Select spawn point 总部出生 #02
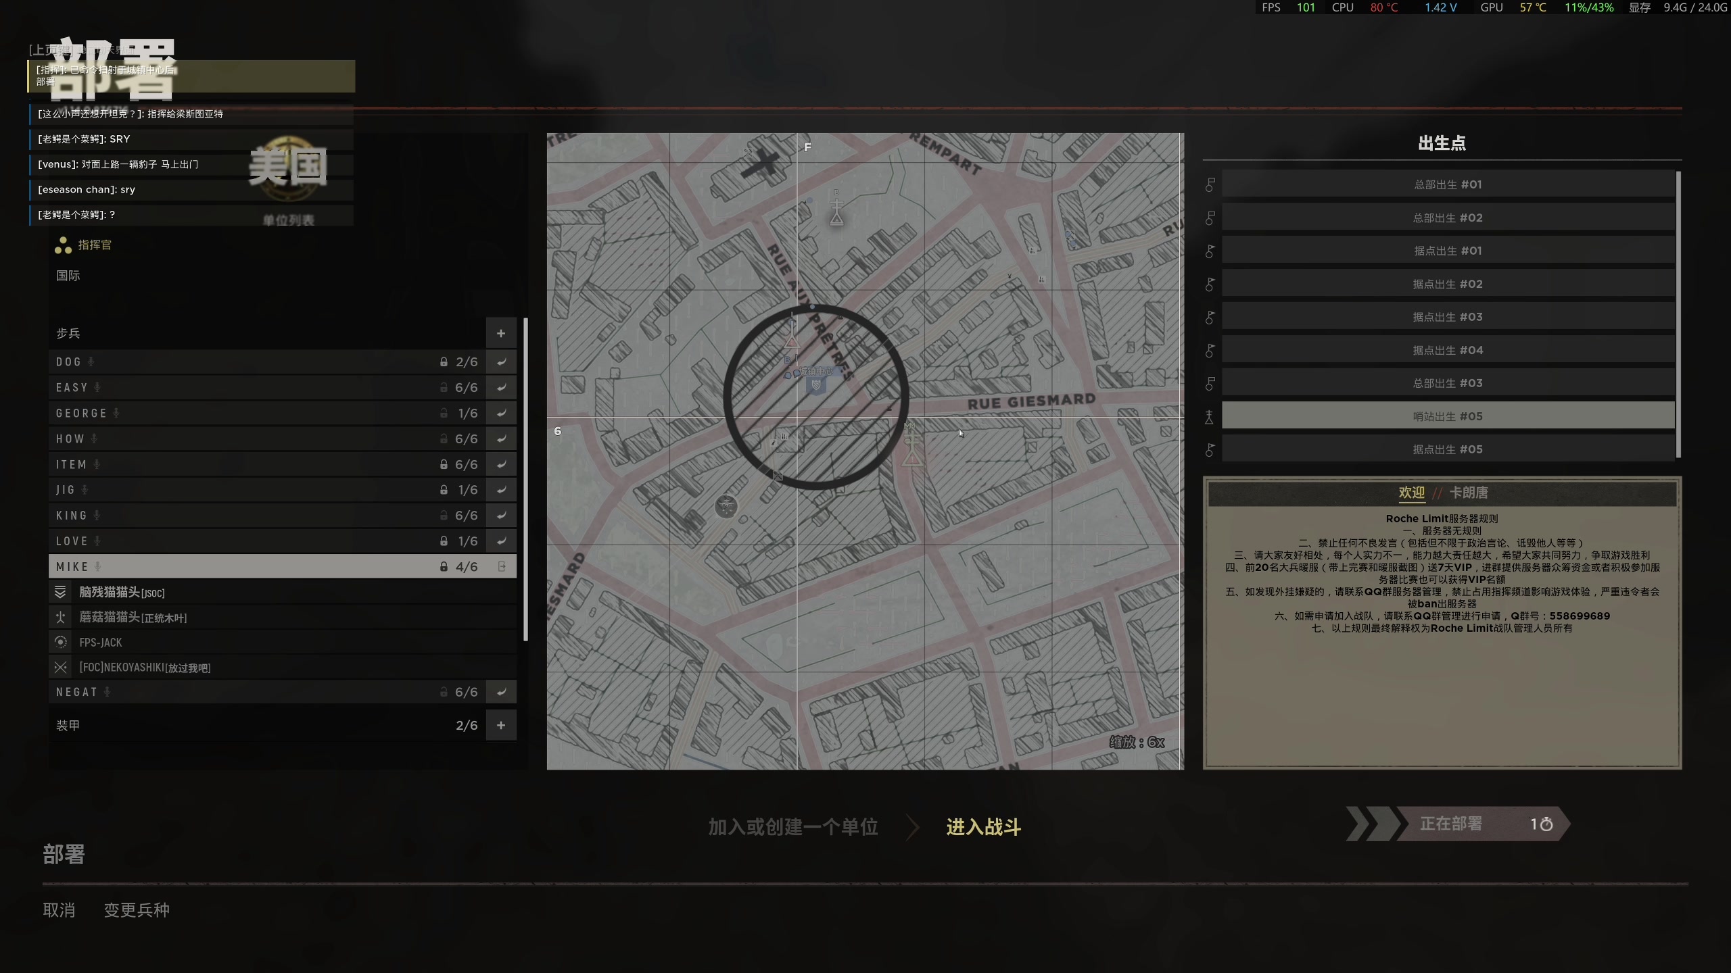Image resolution: width=1731 pixels, height=973 pixels. click(x=1447, y=218)
